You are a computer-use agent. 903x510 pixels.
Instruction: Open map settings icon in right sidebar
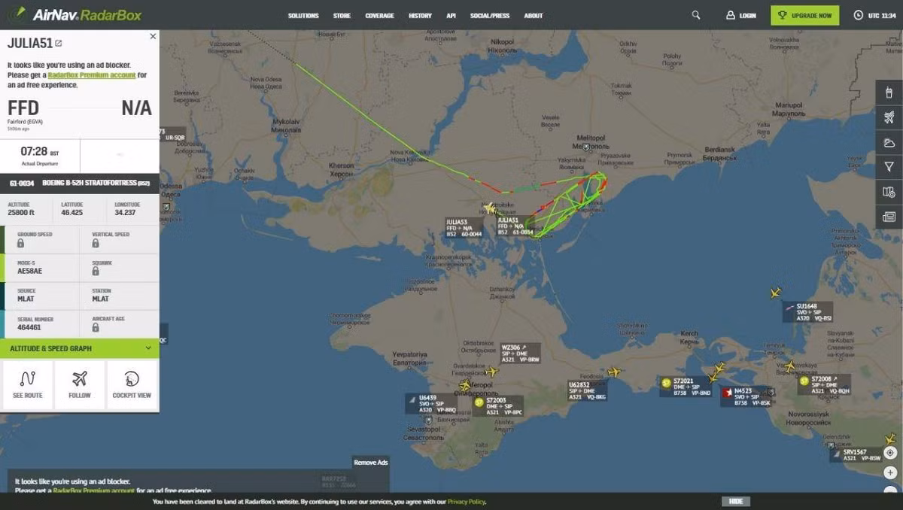tap(889, 192)
